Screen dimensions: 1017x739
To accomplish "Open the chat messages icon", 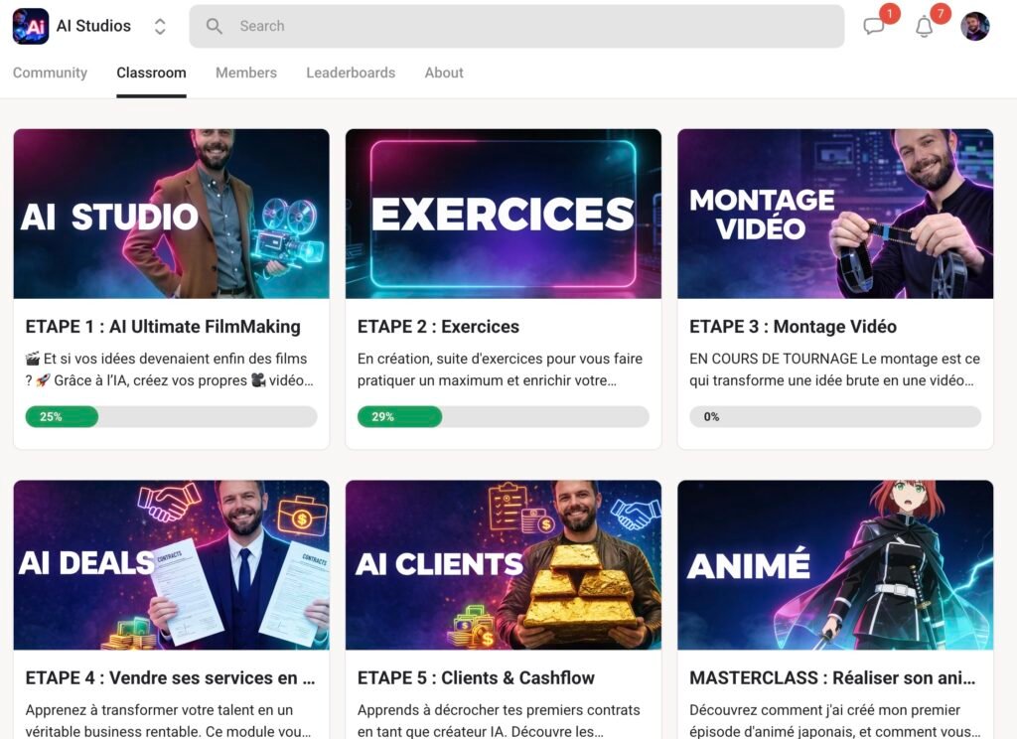I will pos(874,27).
